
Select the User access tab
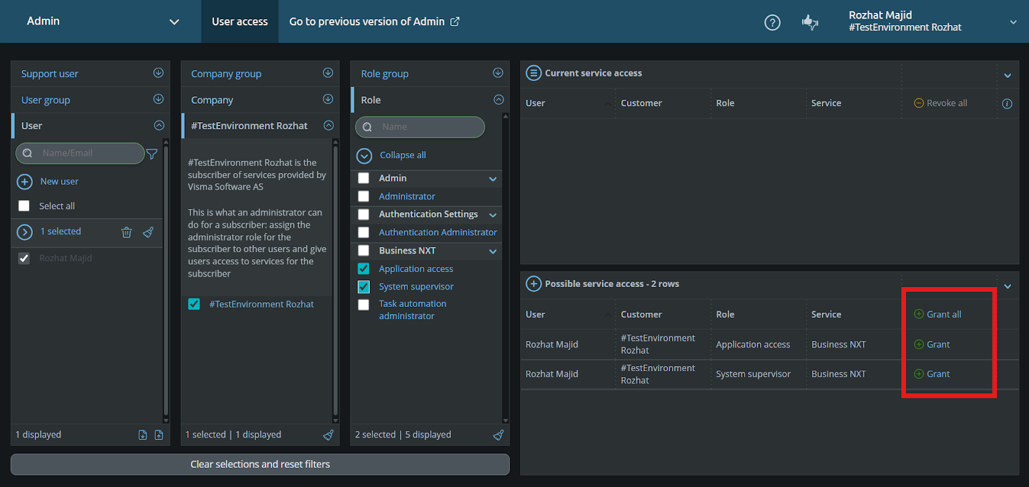click(240, 21)
